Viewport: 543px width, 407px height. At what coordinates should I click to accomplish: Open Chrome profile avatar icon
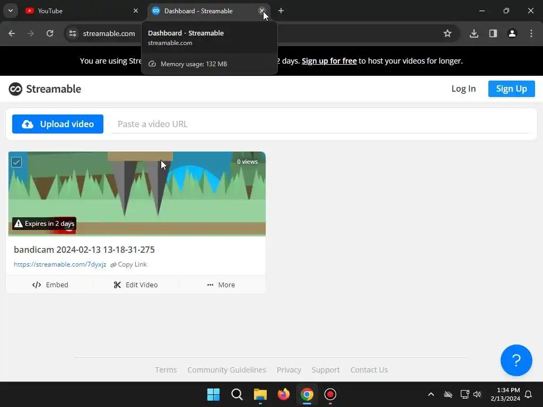tap(512, 33)
